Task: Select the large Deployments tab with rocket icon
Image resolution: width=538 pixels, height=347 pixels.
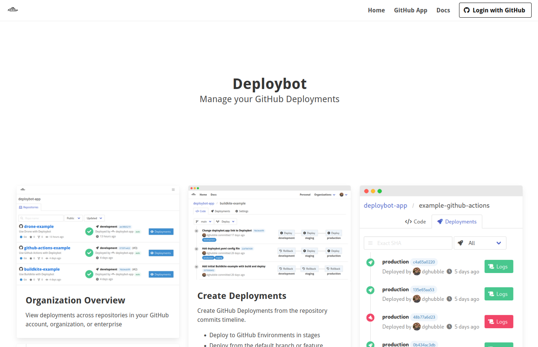Action: (457, 222)
